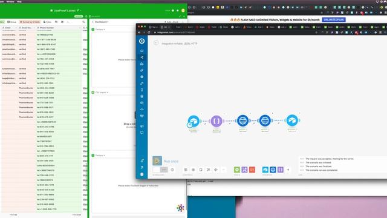Viewport: 387px width, 218px height.
Task: Click HTTP favorite module icon
Action: click(273, 170)
